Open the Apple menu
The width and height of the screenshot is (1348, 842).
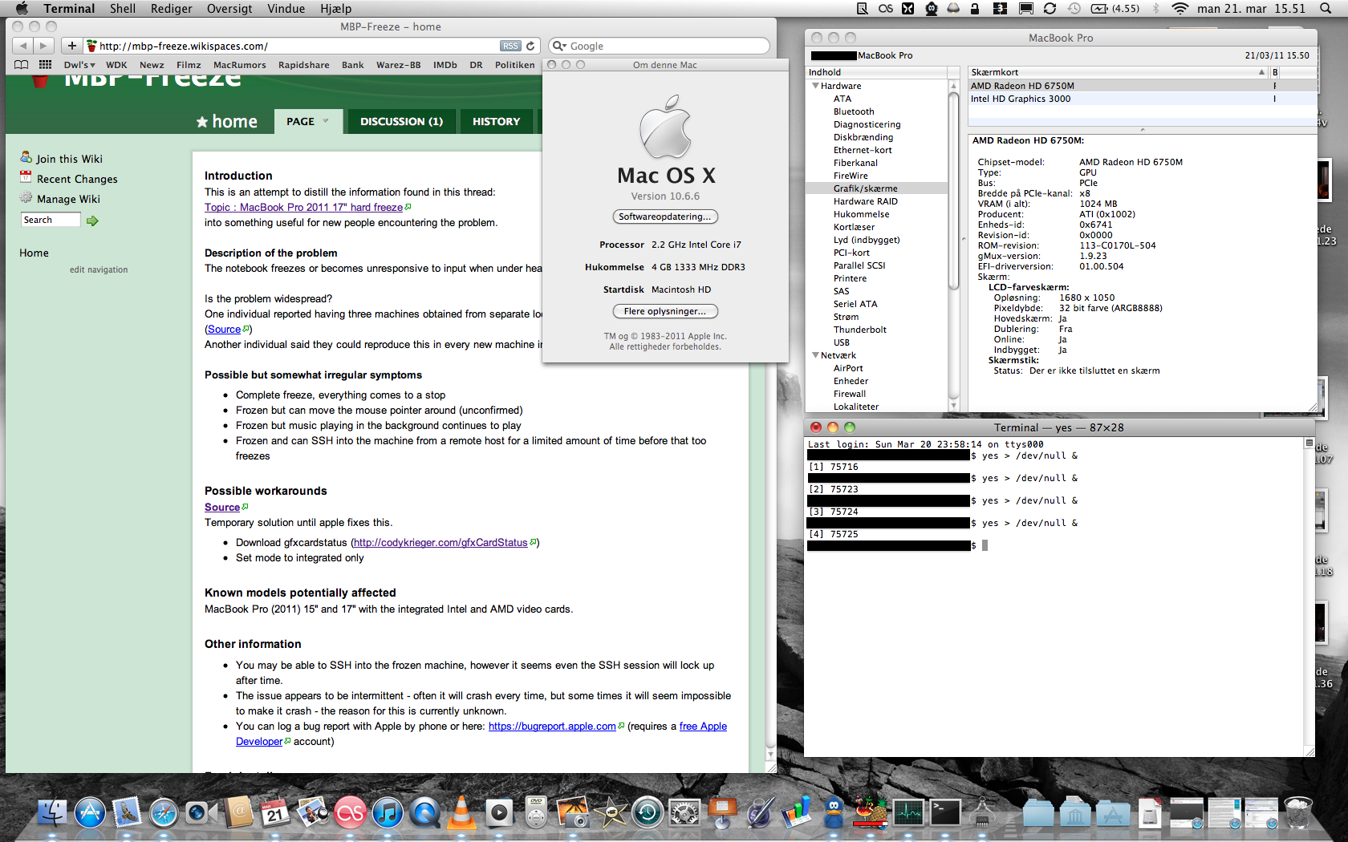(22, 9)
